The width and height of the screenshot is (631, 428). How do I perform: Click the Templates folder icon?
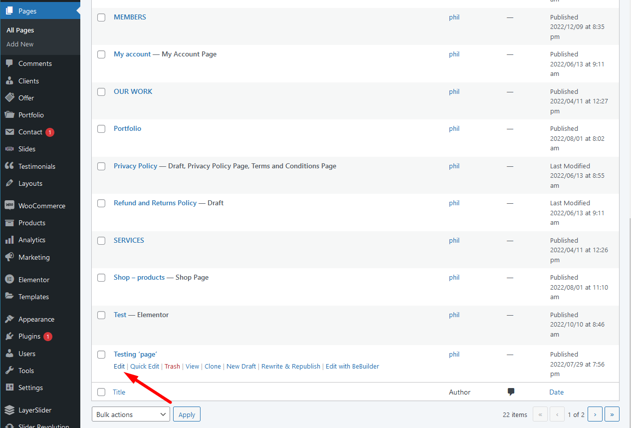[x=9, y=297]
